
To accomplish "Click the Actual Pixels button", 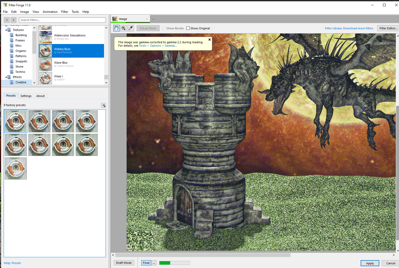I will [x=148, y=28].
